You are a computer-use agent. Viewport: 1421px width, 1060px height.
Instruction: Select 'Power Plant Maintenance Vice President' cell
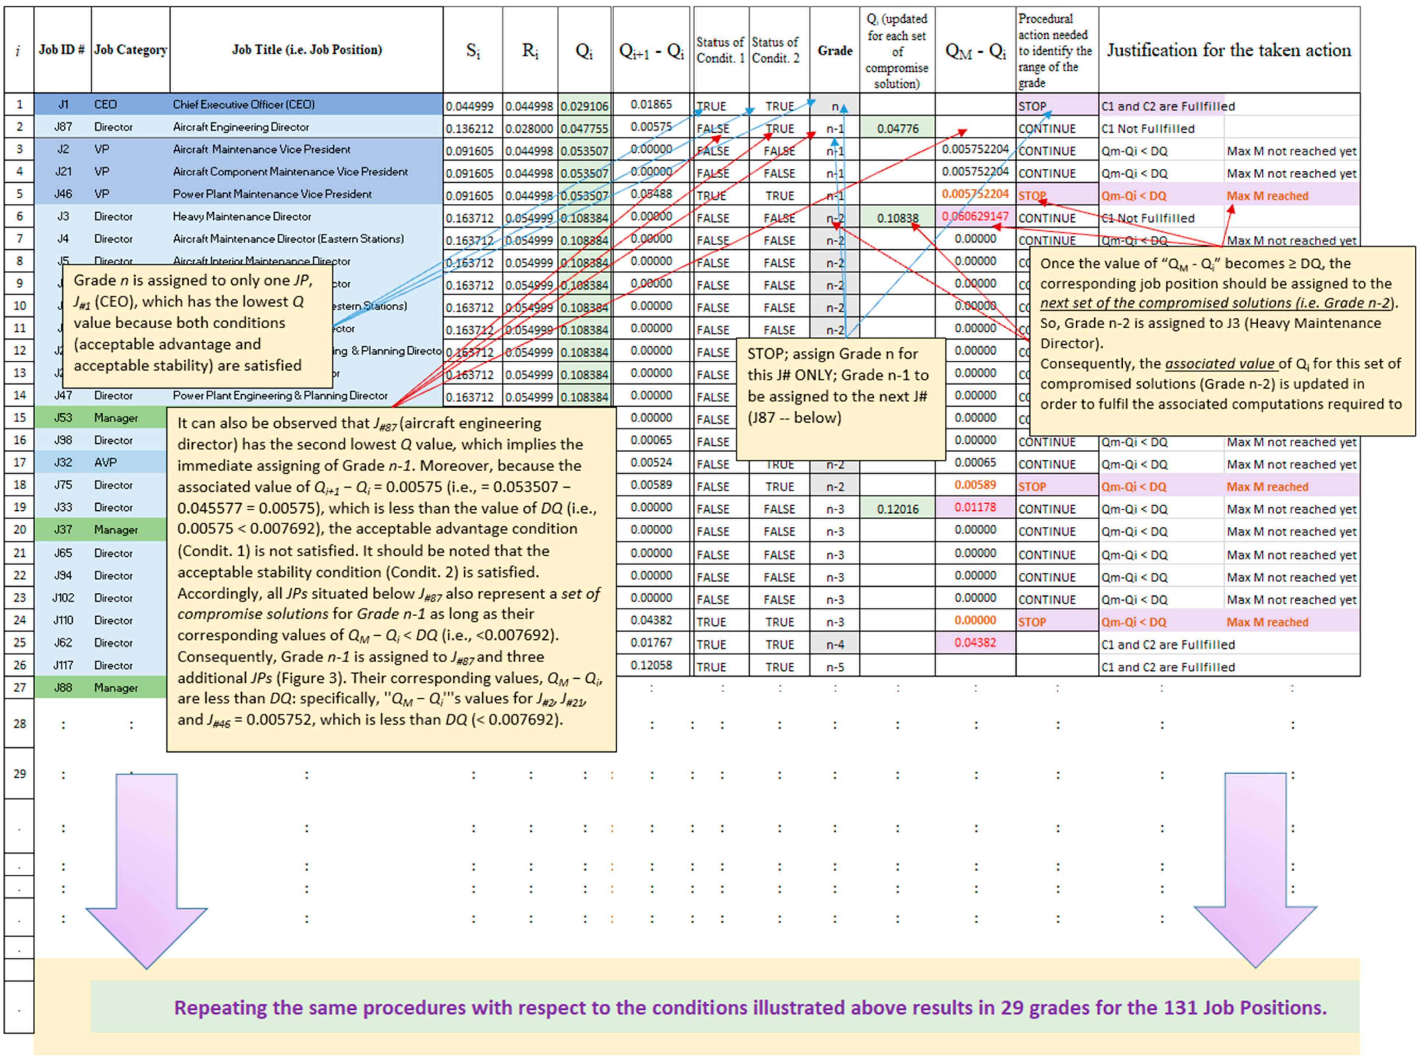pyautogui.click(x=306, y=194)
